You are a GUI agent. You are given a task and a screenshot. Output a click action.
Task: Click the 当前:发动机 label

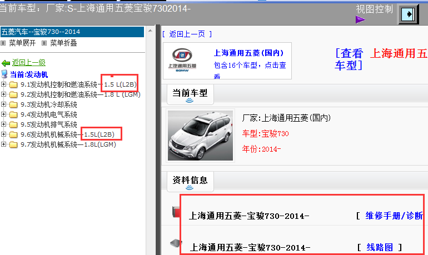click(x=29, y=74)
